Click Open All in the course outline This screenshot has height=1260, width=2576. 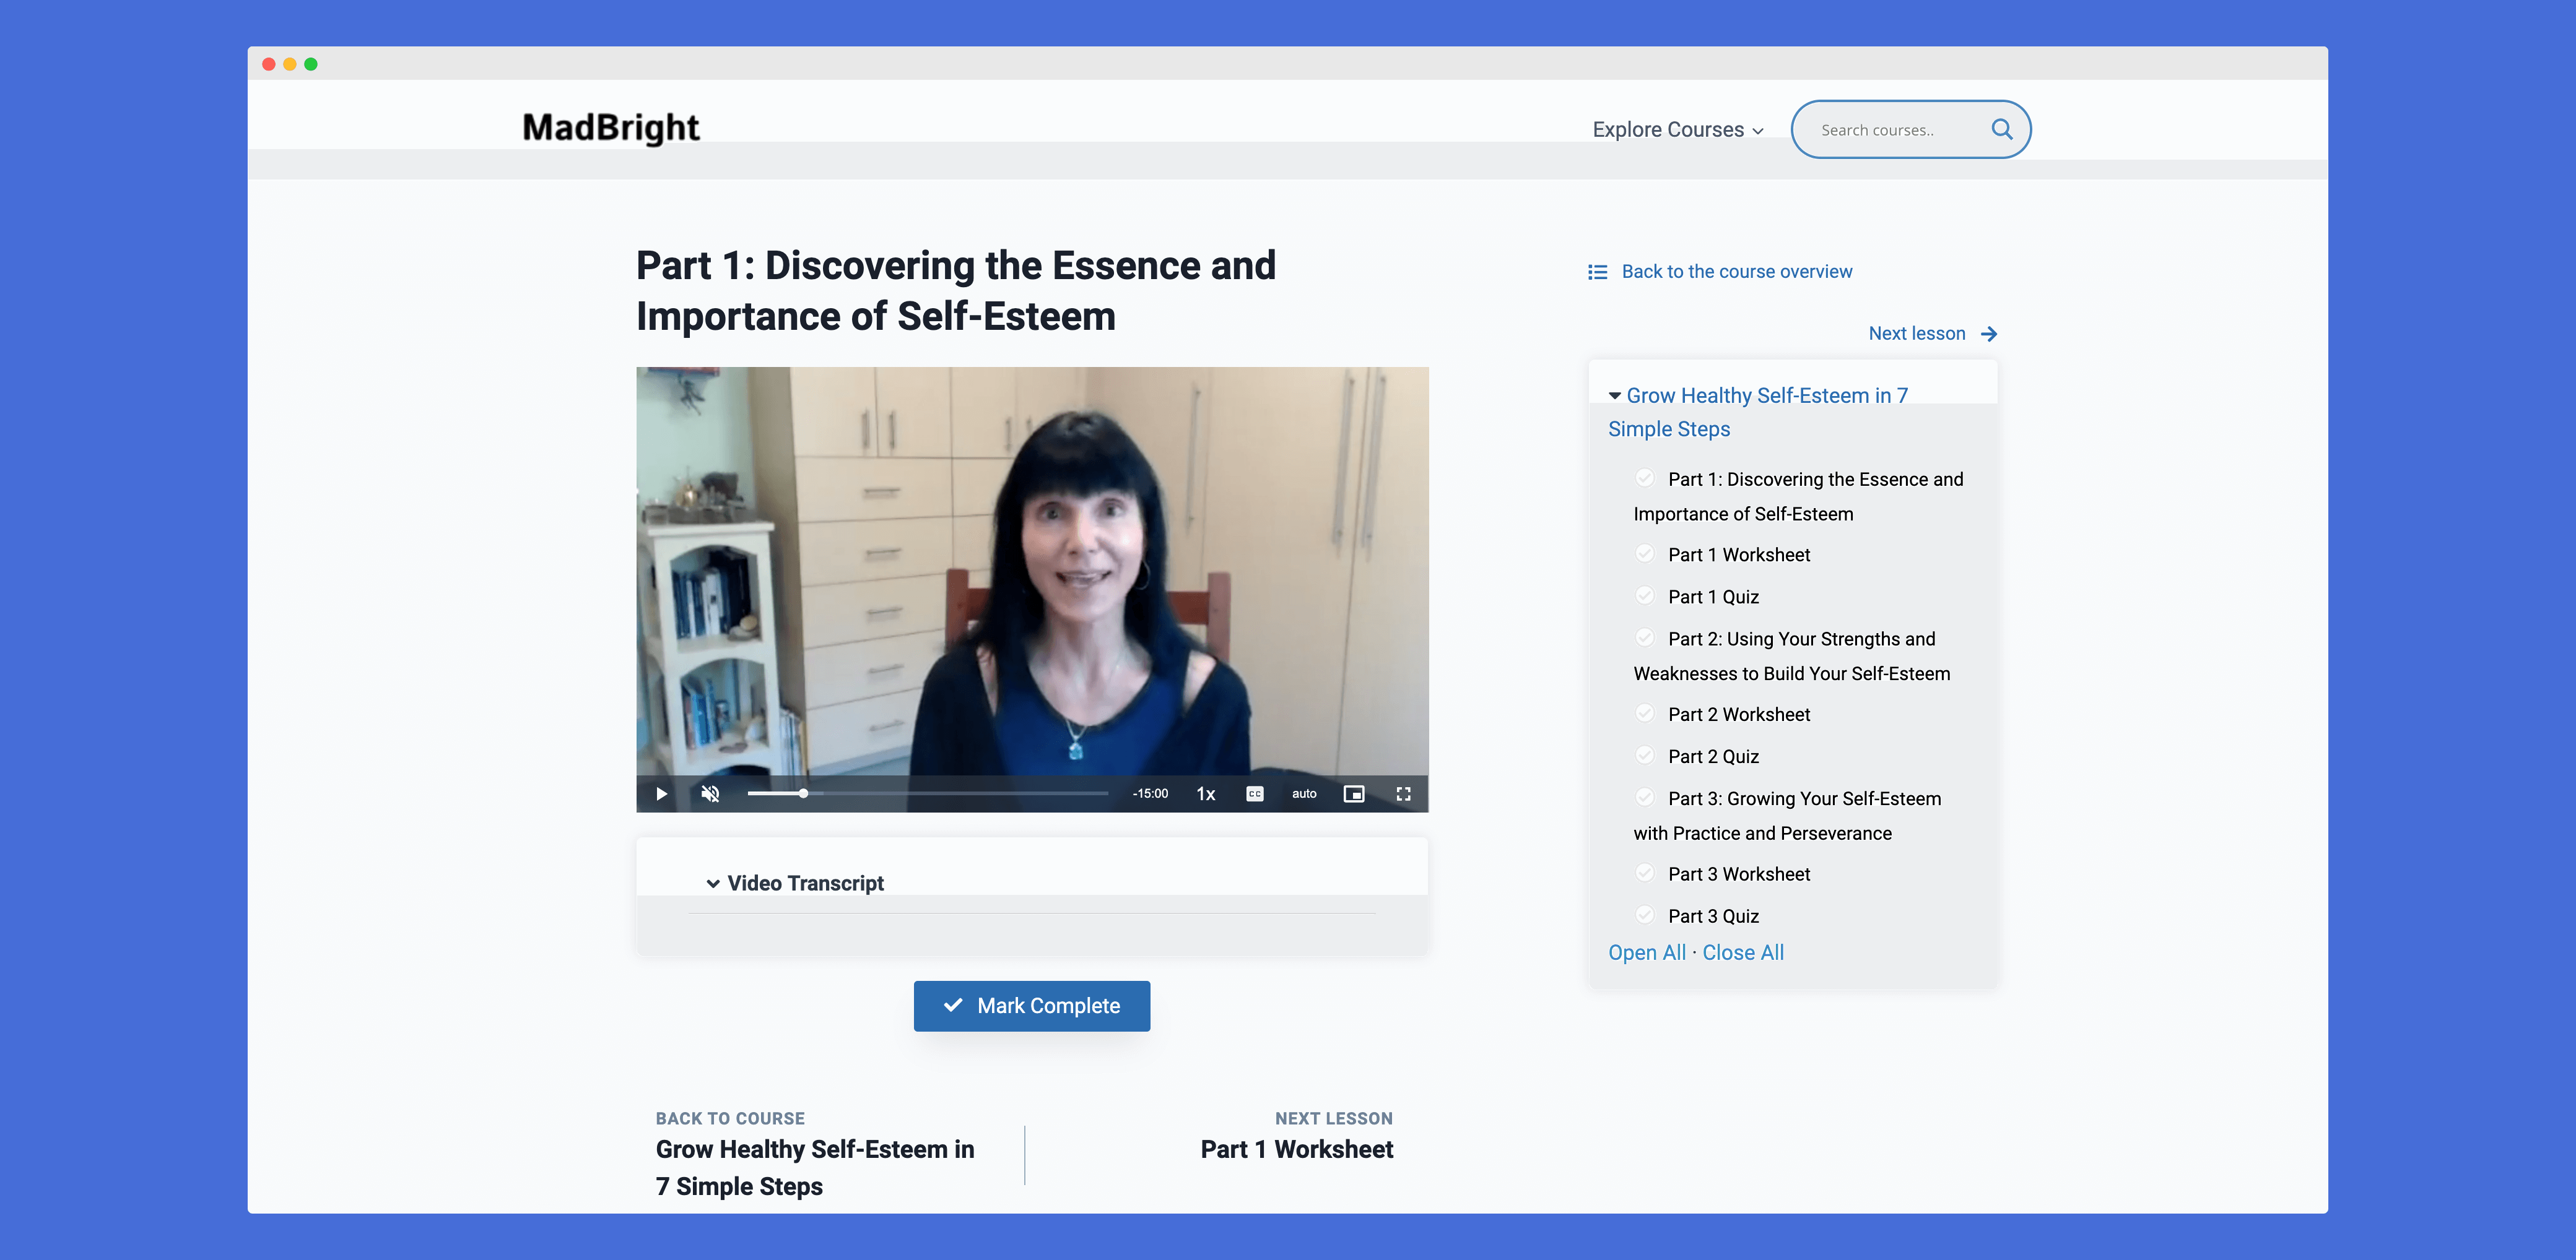(1646, 952)
